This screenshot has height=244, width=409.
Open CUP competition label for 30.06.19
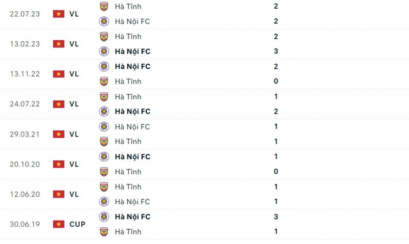click(77, 224)
